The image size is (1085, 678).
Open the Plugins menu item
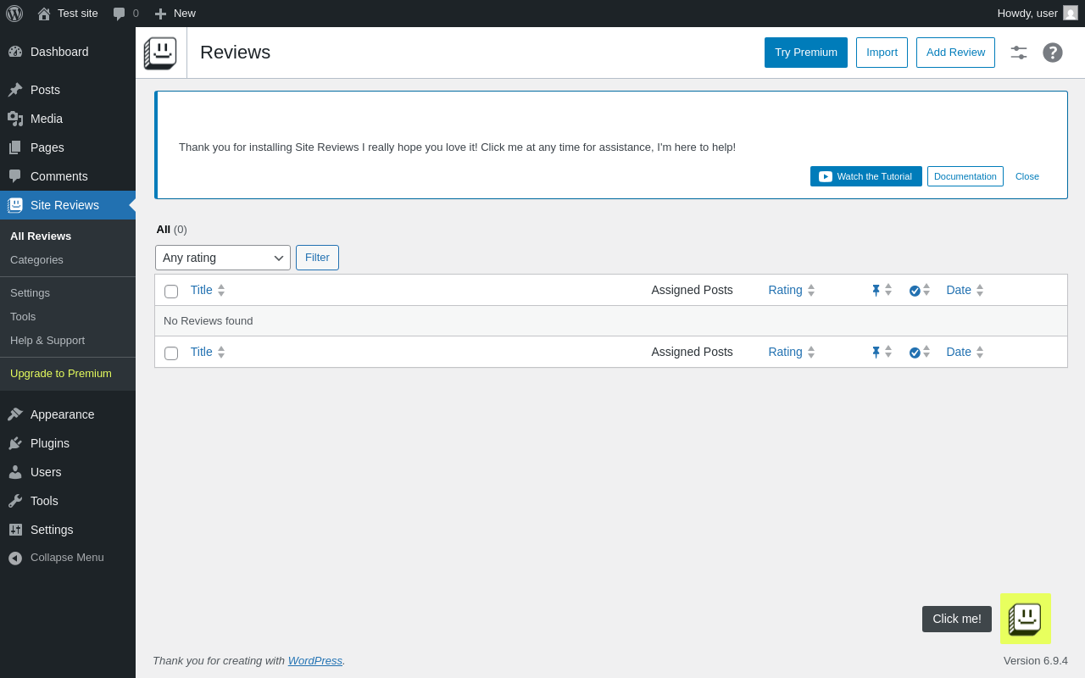pos(50,443)
